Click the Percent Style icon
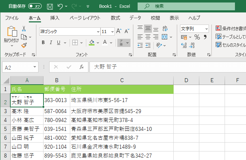Viewport: 246px width, 160px height. [x=197, y=37]
